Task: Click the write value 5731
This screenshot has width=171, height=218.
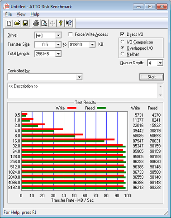Action: click(139, 115)
